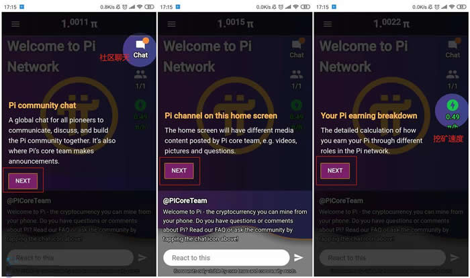Open the hamburger menu in the middle screen

pos(172,24)
